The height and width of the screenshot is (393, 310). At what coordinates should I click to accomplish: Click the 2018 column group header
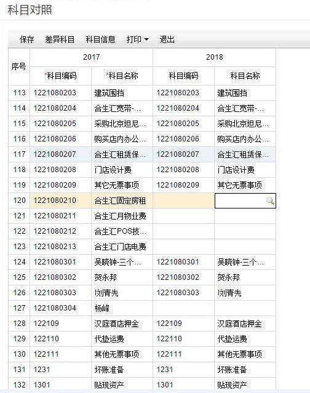click(x=214, y=57)
